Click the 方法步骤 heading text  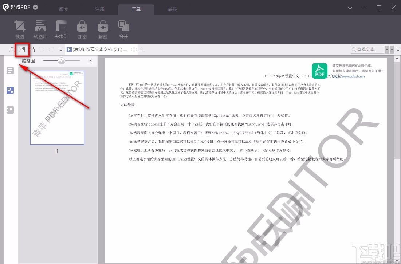127,105
